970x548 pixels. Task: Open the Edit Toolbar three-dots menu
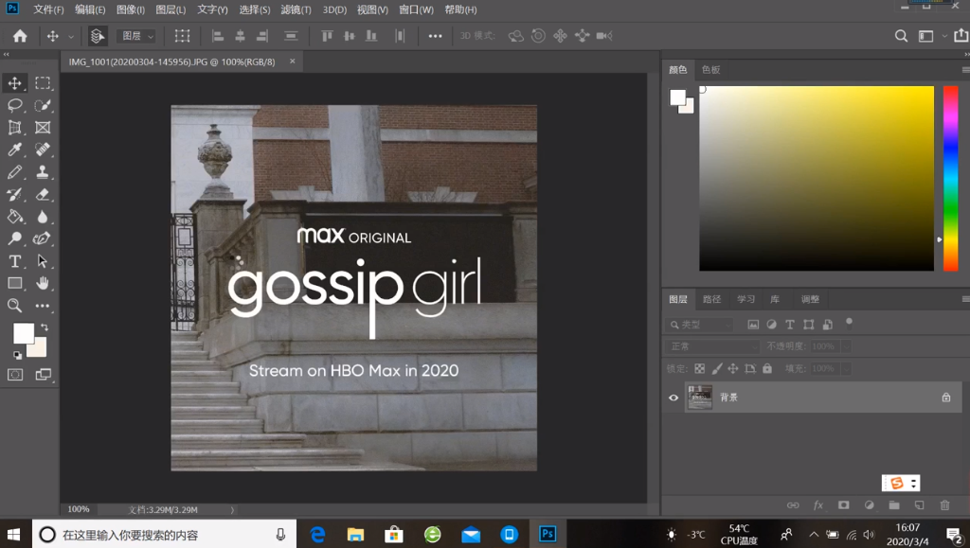(x=43, y=305)
